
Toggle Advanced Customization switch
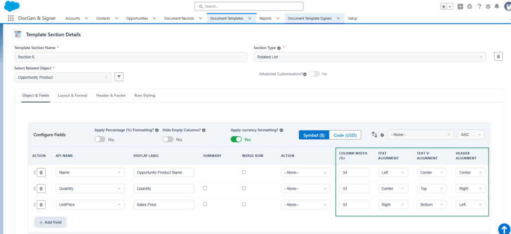pos(314,74)
